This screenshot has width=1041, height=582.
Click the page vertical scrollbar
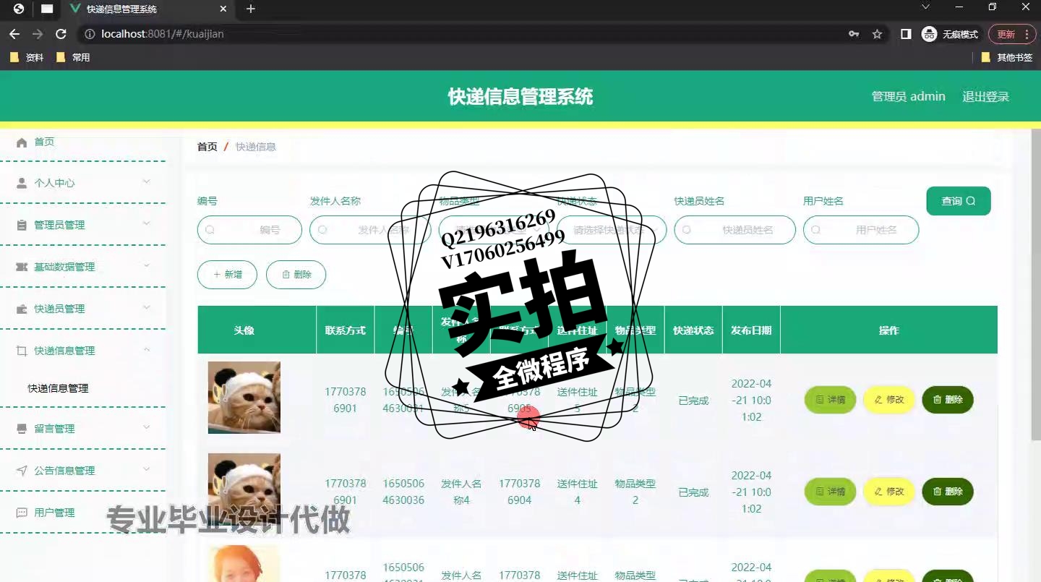click(x=1036, y=286)
